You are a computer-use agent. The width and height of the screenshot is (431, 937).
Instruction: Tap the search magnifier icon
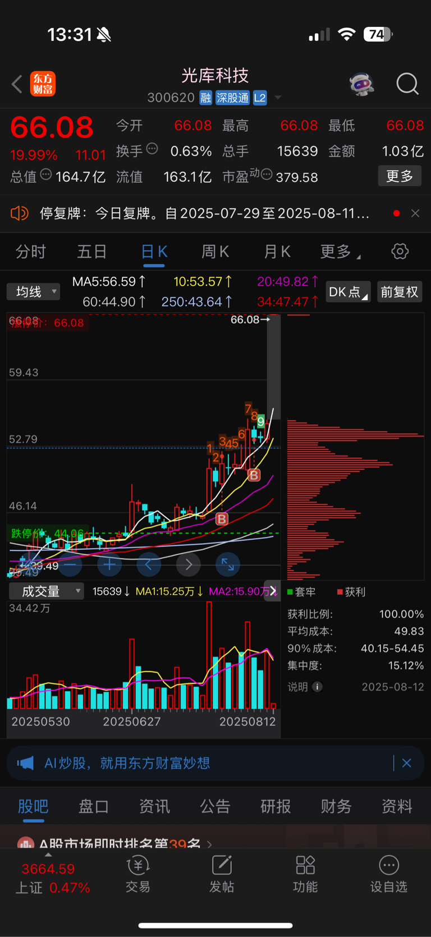pos(407,84)
